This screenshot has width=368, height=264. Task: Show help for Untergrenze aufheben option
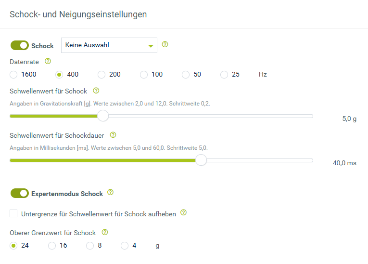[184, 212]
